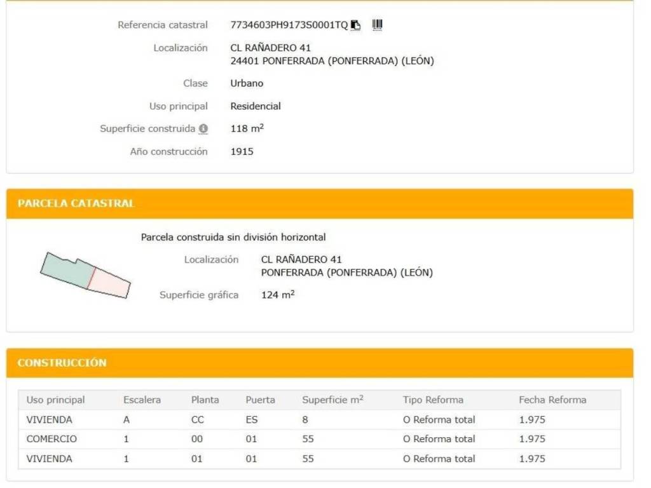Select the last VIVIENDA row on floor 01

pyautogui.click(x=49, y=459)
